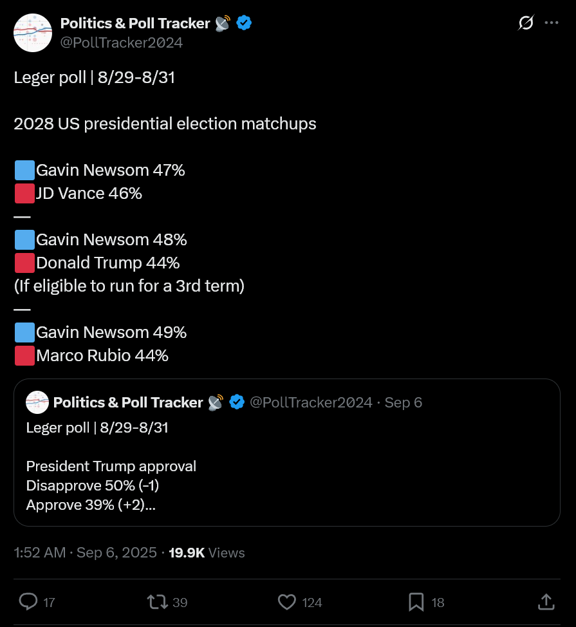Viewport: 576px width, 627px height.
Task: Like the post with the heart icon
Action: [287, 602]
